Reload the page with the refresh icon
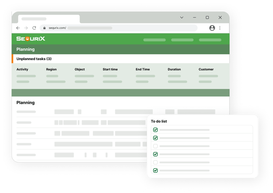The height and width of the screenshot is (193, 273). pyautogui.click(x=34, y=28)
